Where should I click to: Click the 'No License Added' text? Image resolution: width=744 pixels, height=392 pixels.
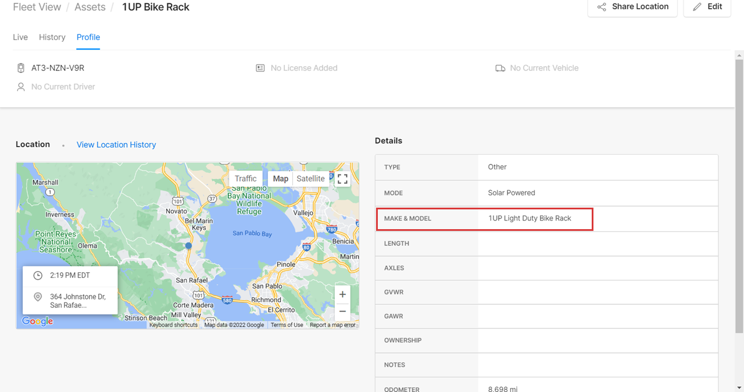click(304, 68)
